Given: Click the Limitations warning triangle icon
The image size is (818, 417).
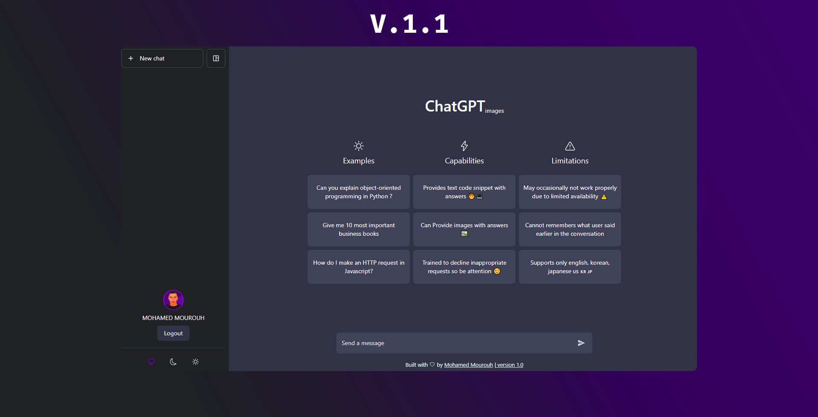Looking at the screenshot, I should coord(570,146).
